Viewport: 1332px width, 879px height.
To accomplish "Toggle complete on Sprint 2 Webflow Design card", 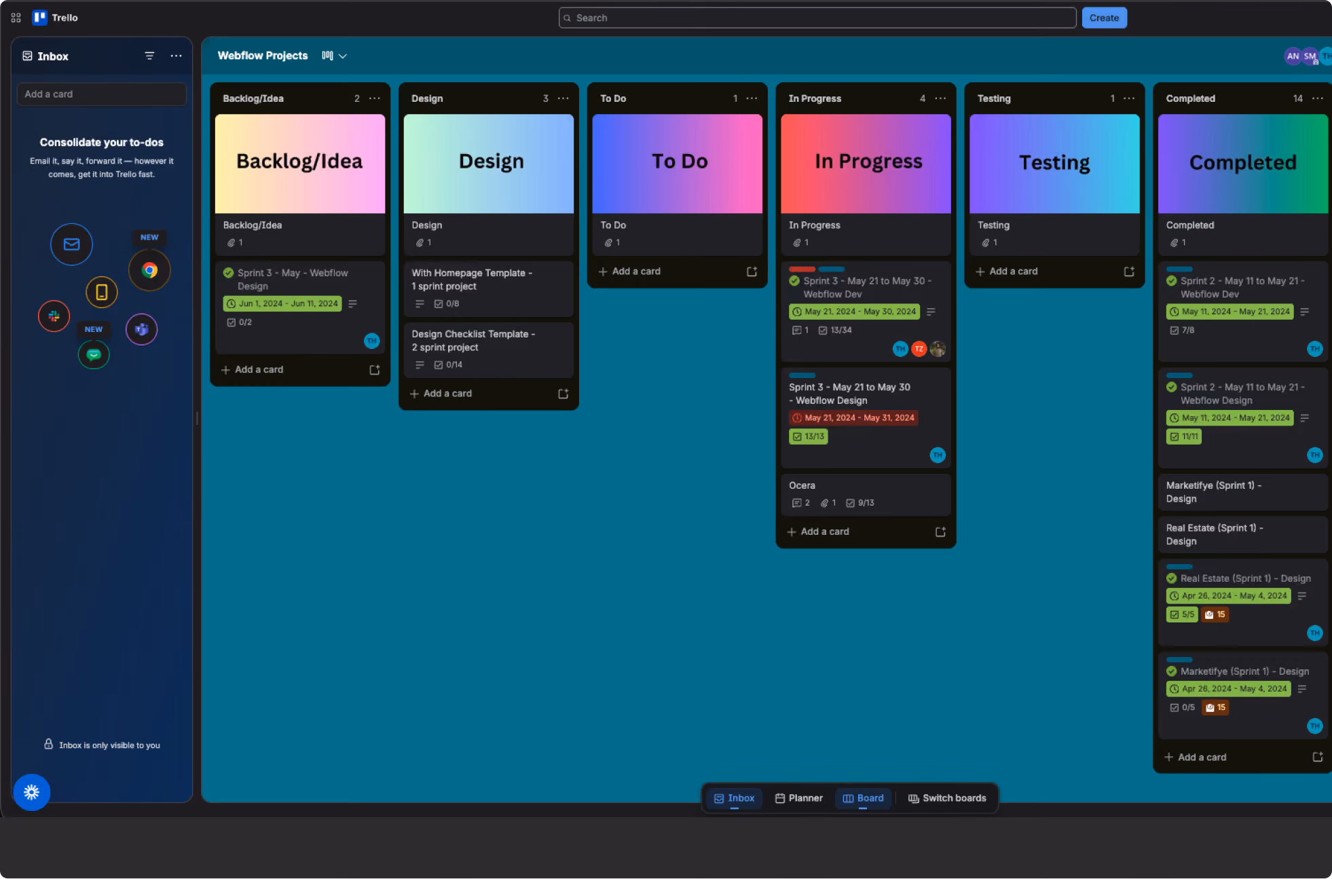I will pos(1172,387).
